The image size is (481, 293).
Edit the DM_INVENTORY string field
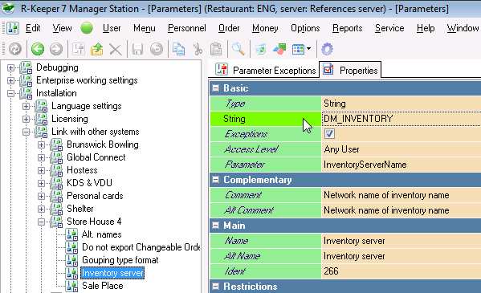point(401,119)
